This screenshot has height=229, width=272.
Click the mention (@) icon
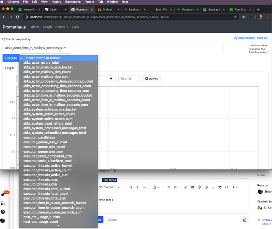coord(199,187)
